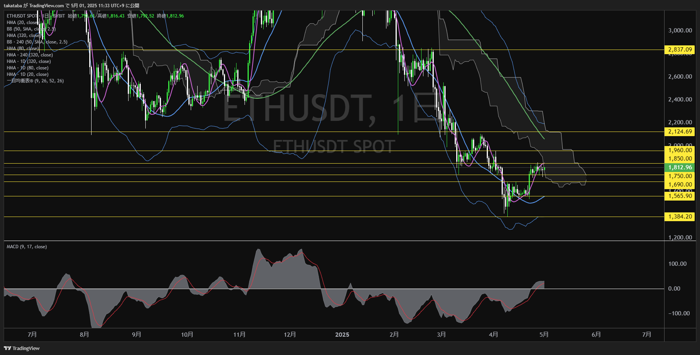Click the 1,200.00 price axis value
This screenshot has width=700, height=355.
pyautogui.click(x=680, y=238)
